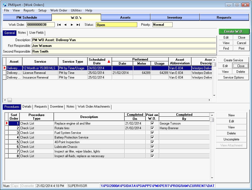Switch to the Inventory module tab
The width and height of the screenshot is (252, 190).
[175, 17]
